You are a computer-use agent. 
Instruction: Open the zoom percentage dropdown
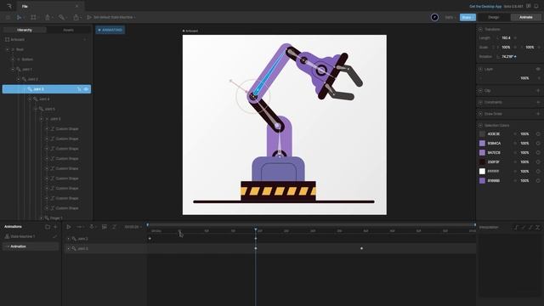(x=450, y=17)
